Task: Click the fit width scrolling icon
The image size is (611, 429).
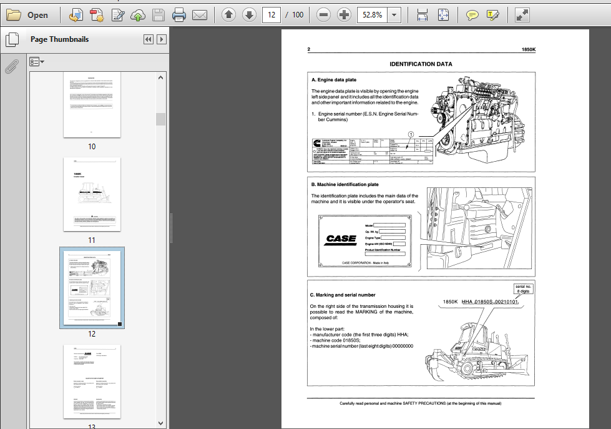Action: point(423,15)
